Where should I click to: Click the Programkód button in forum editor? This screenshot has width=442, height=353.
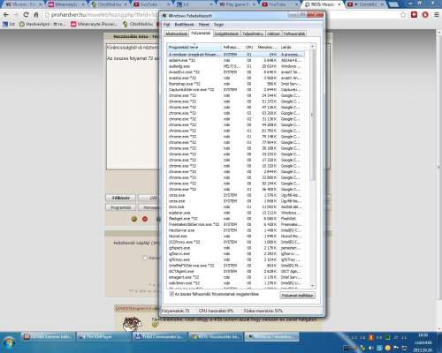point(121,207)
